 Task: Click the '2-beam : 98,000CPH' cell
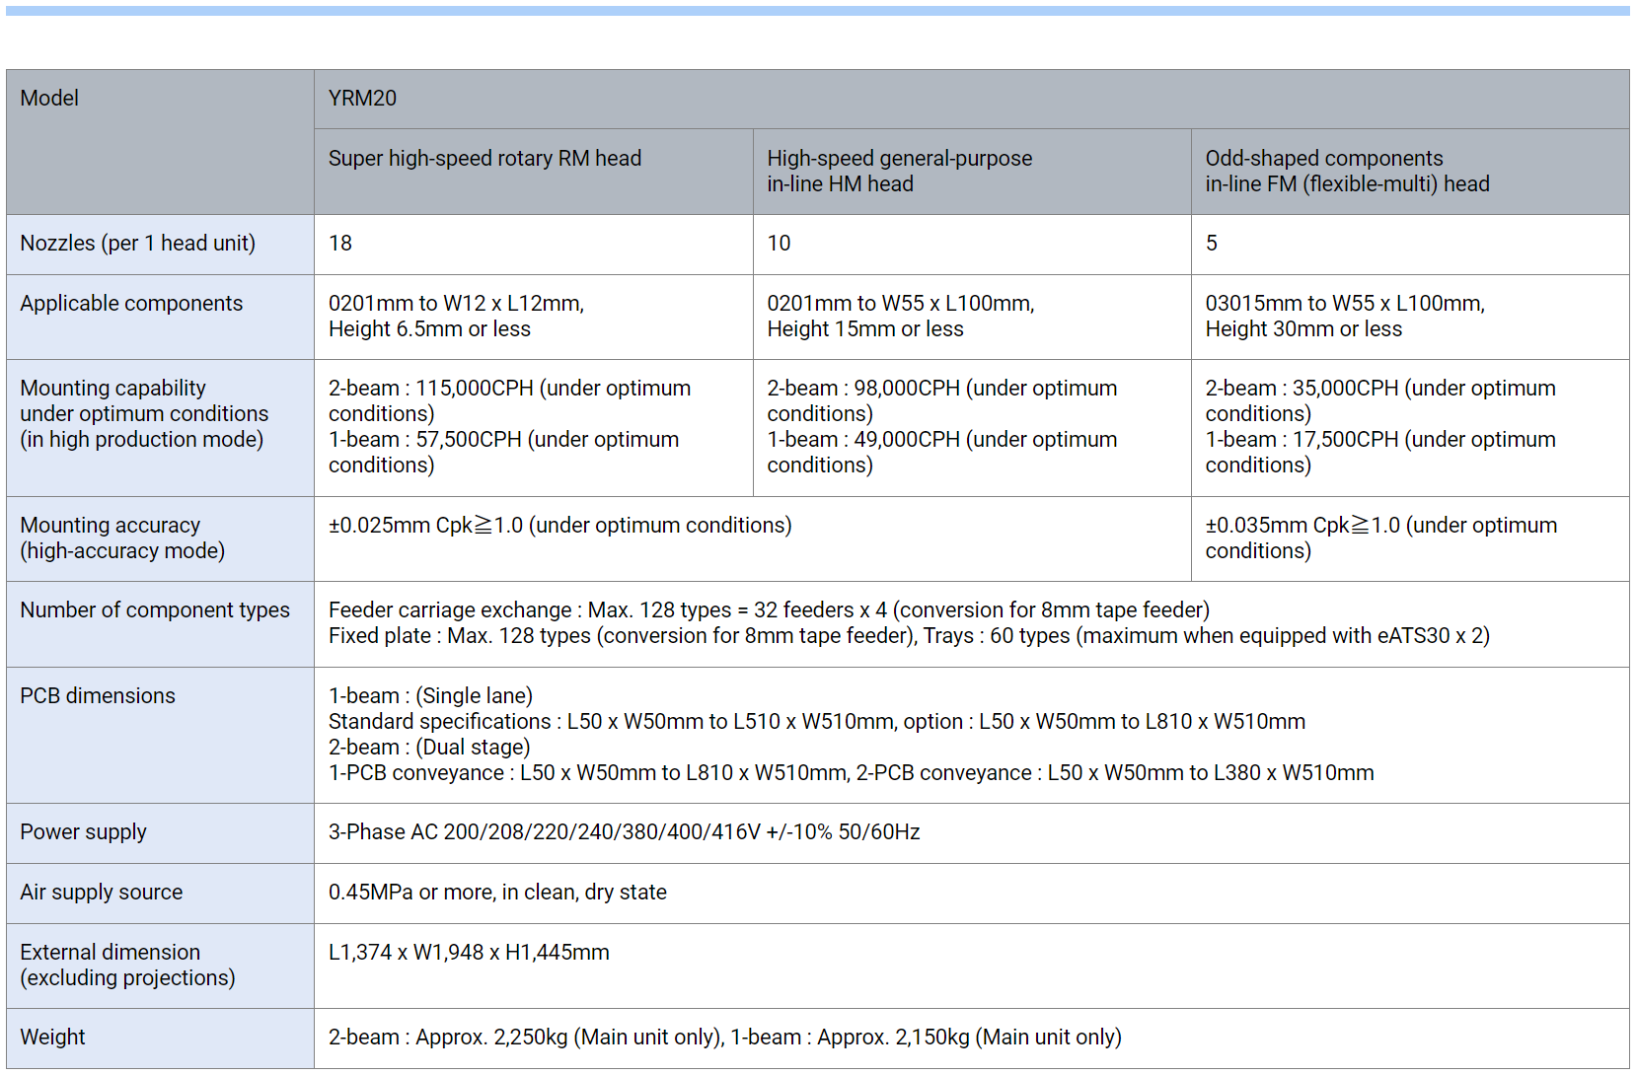(972, 428)
